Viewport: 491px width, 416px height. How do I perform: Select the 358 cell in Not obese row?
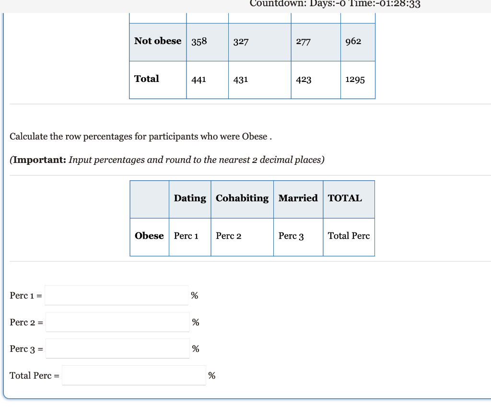207,42
